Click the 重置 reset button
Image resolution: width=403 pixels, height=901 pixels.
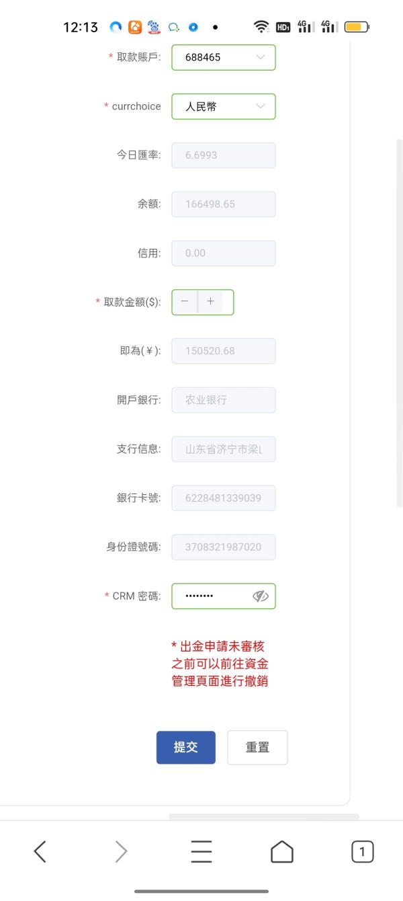point(257,748)
